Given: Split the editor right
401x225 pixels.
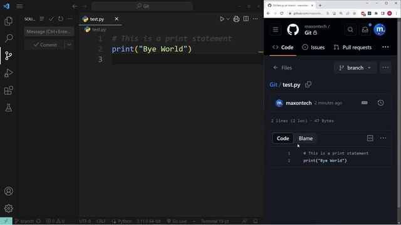Looking at the screenshot, I should [246, 19].
